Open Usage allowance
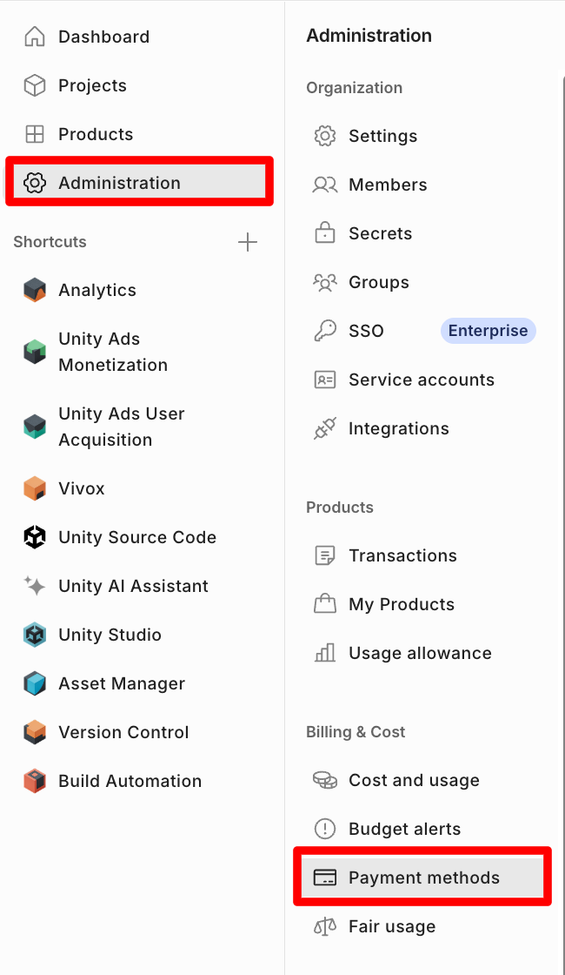 422,653
